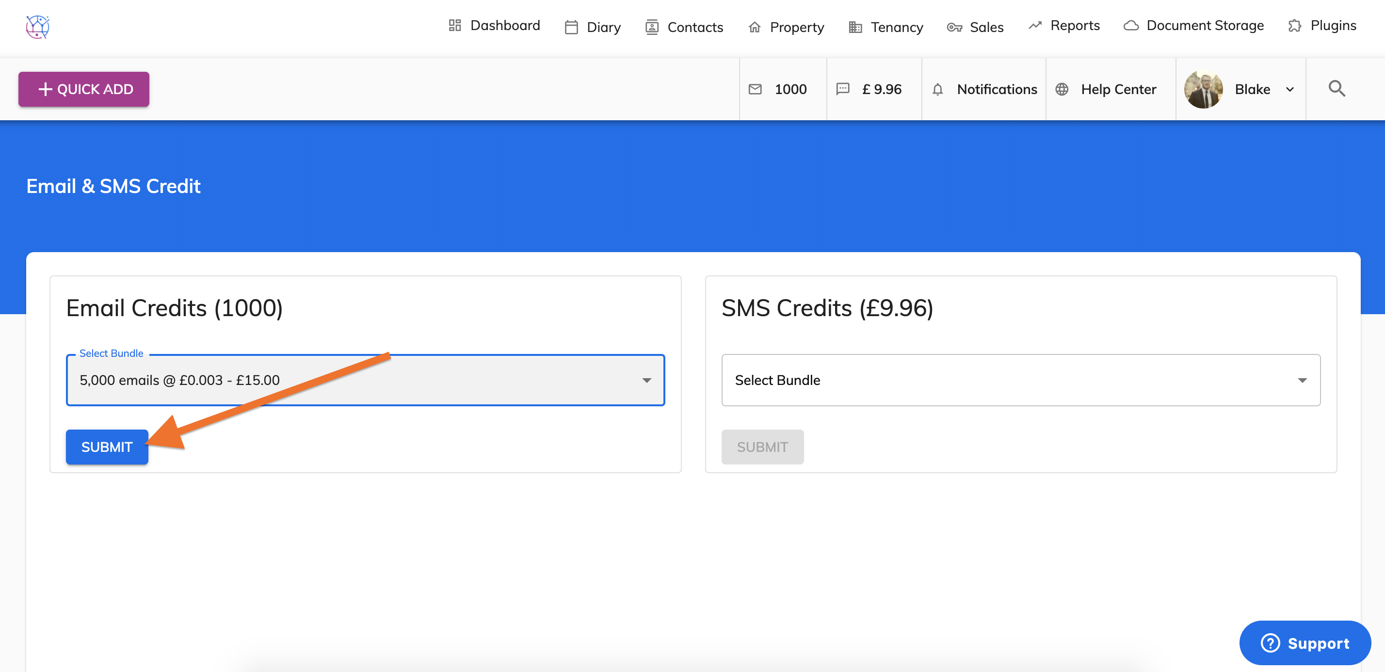Click the email envelope credits icon
The height and width of the screenshot is (672, 1385).
point(755,89)
